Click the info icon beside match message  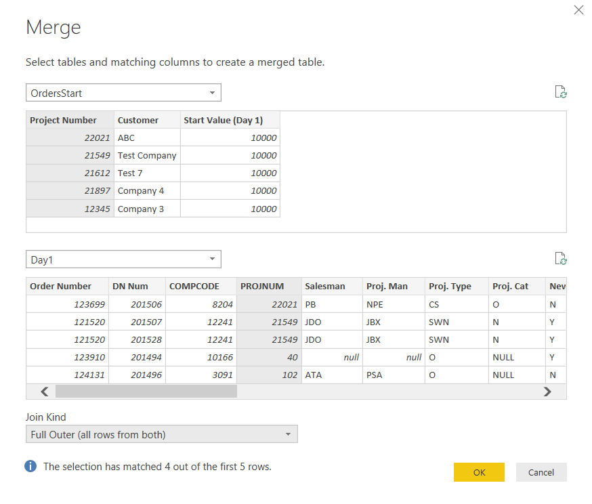30,466
